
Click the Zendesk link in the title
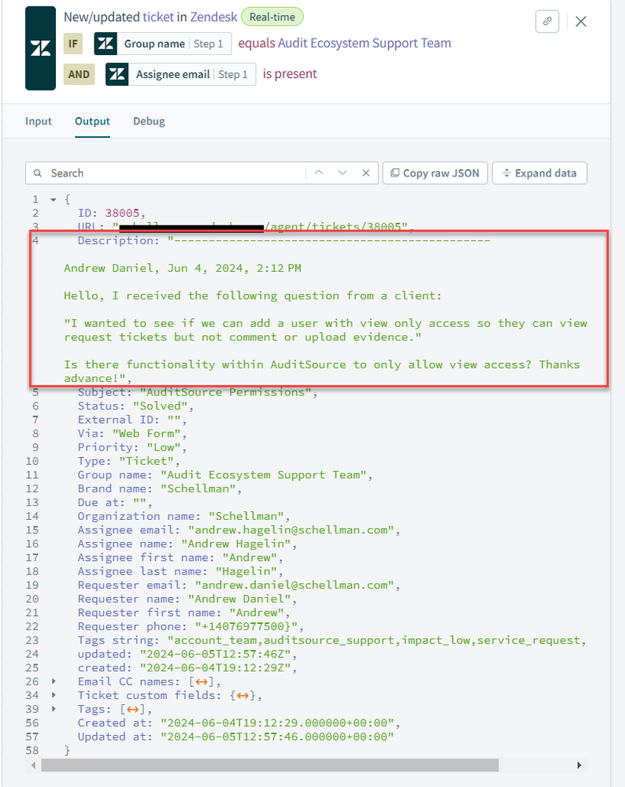tap(213, 17)
